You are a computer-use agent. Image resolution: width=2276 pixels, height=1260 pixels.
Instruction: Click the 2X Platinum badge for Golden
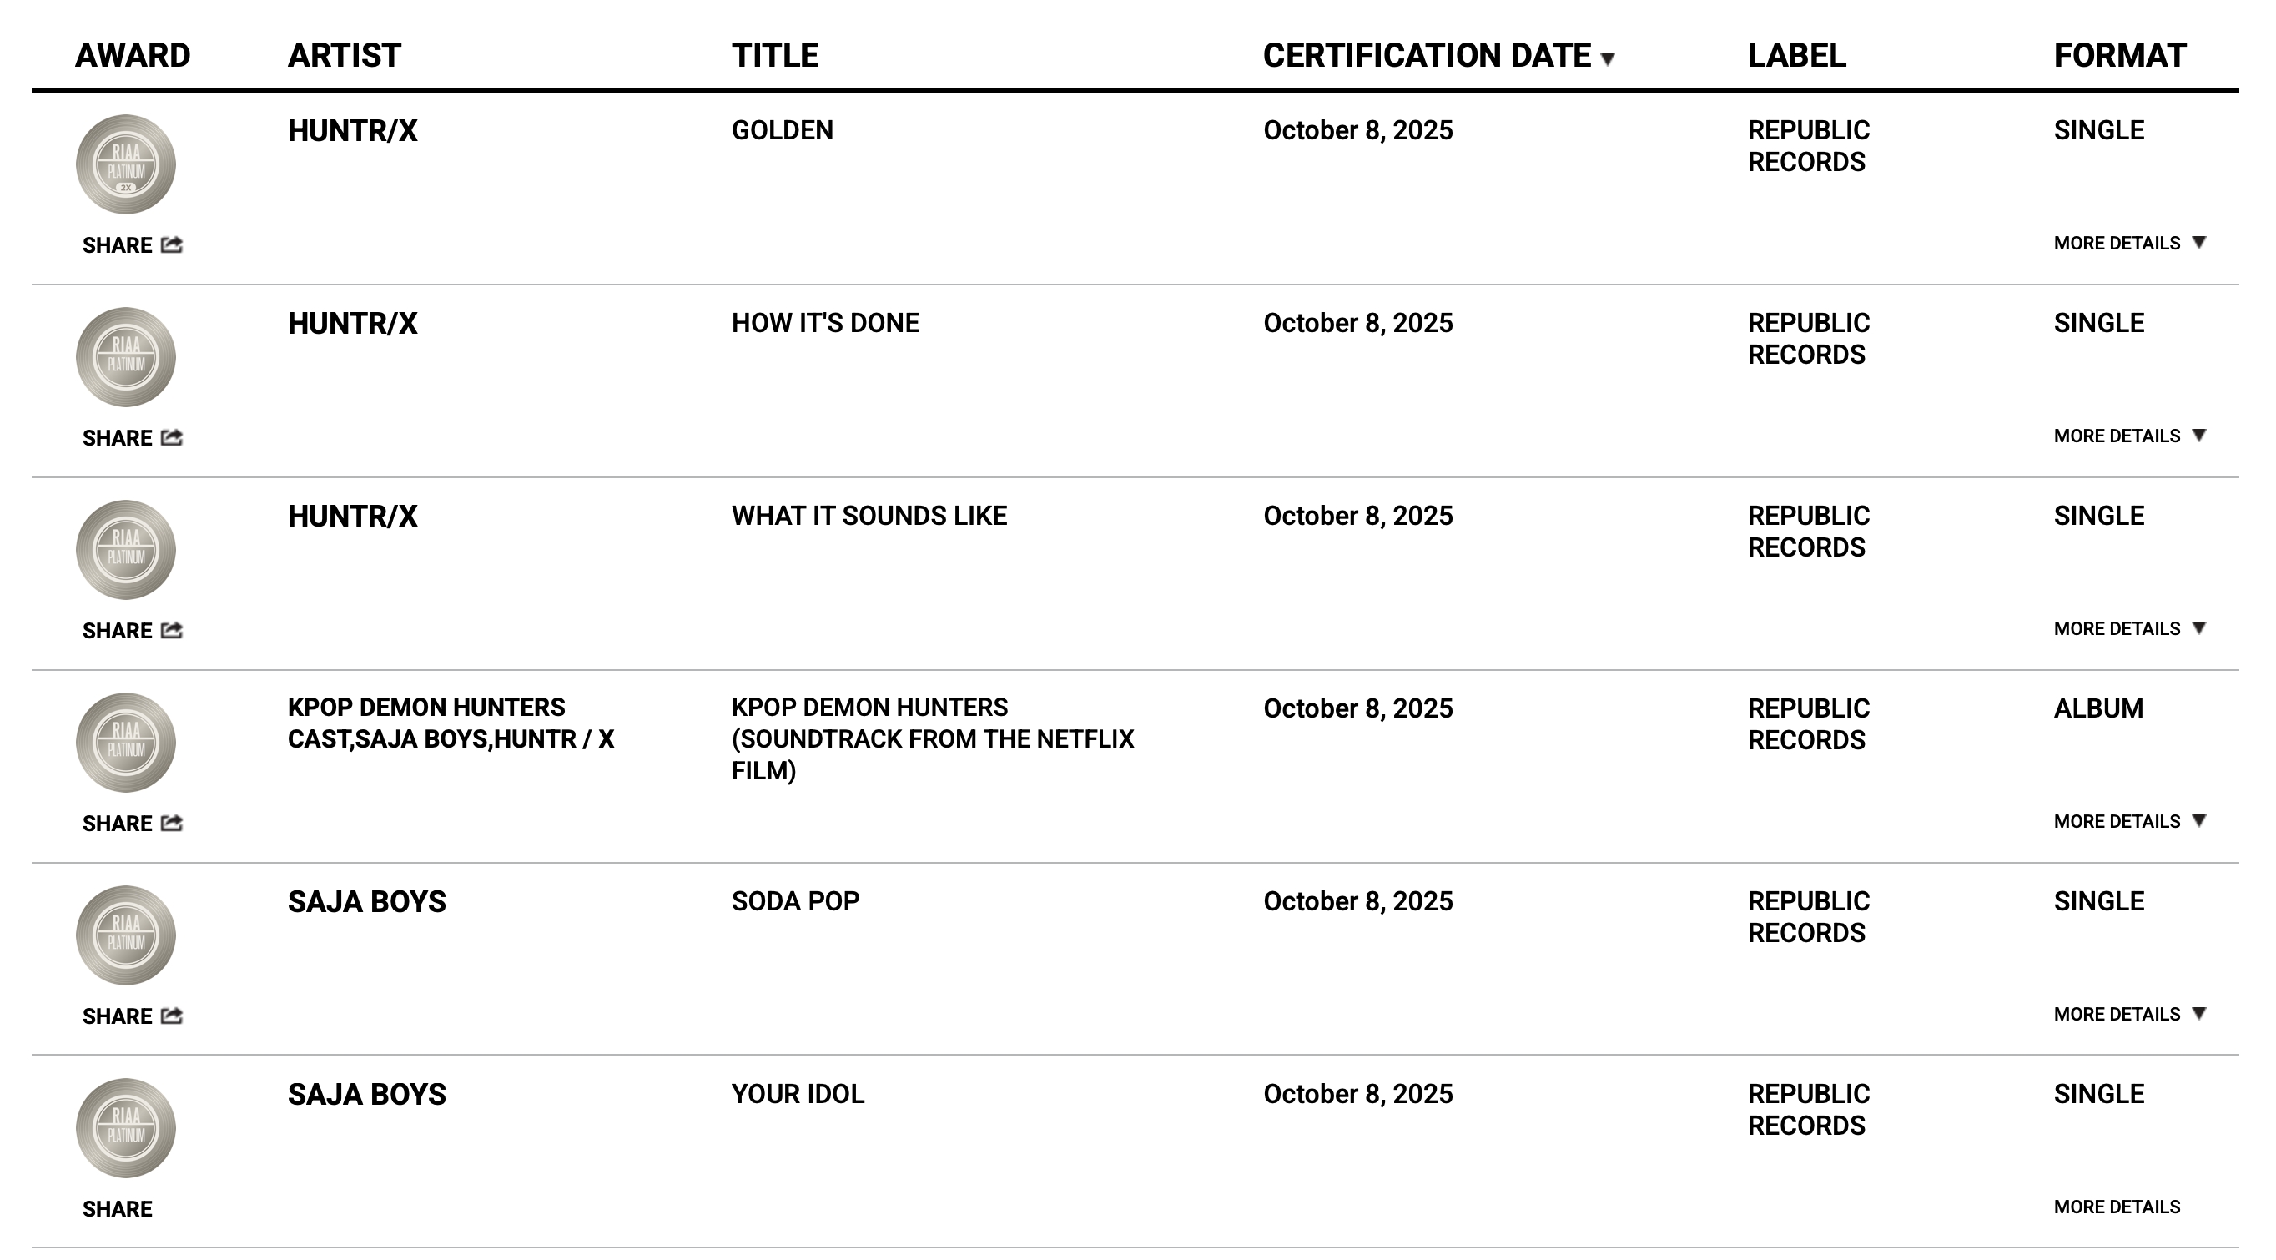[x=125, y=164]
